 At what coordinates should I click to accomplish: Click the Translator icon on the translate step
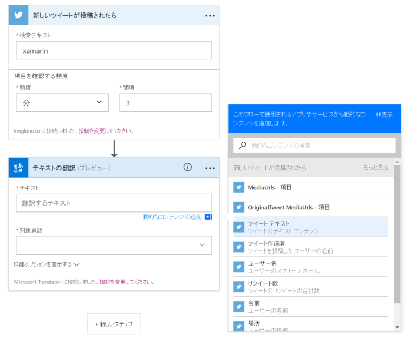pos(18,168)
